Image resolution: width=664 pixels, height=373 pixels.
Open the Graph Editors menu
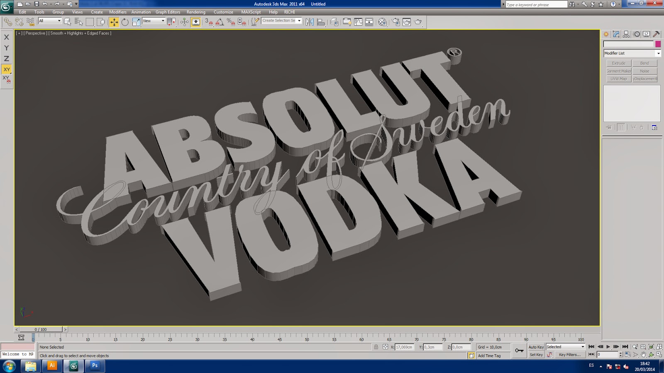tap(168, 12)
